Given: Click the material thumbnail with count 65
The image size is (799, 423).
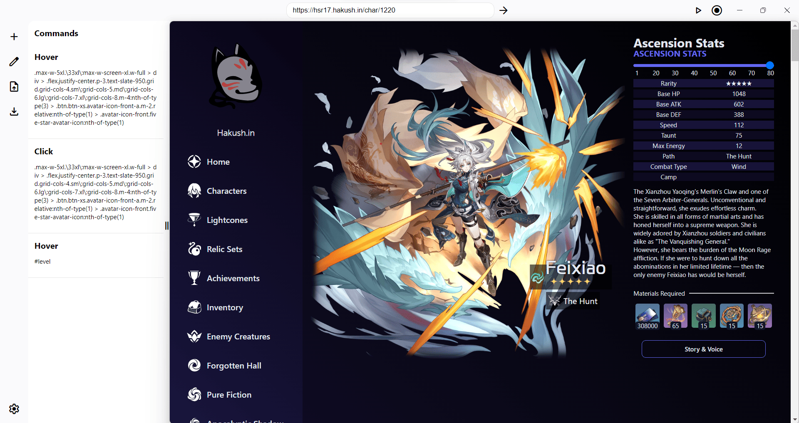Looking at the screenshot, I should [x=675, y=316].
